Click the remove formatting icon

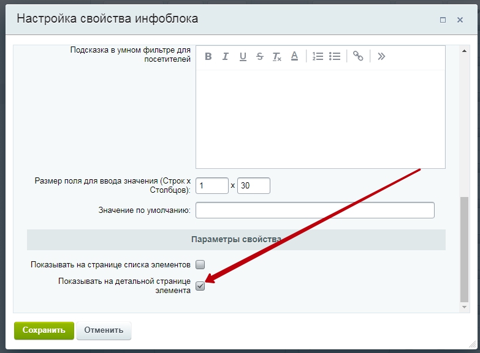pos(277,56)
